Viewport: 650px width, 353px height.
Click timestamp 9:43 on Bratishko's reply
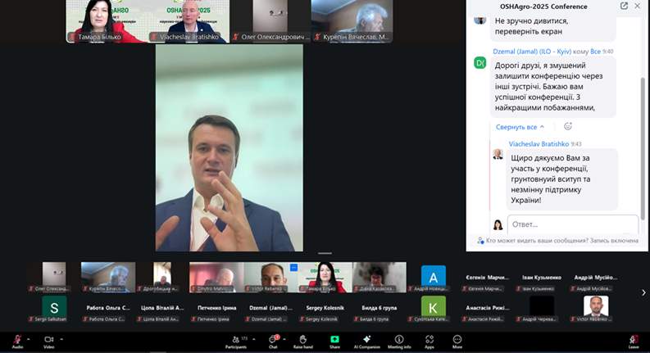[575, 144]
